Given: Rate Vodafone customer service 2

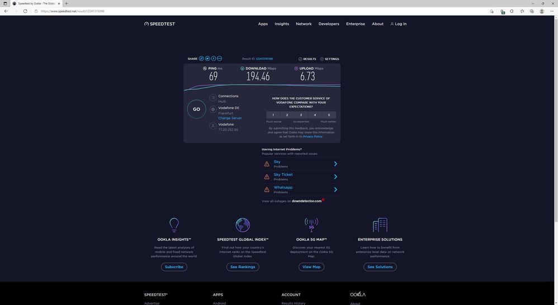Looking at the screenshot, I should point(287,115).
